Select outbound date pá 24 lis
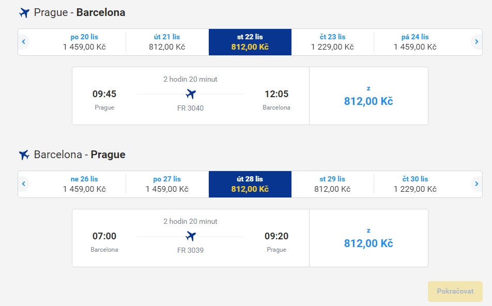This screenshot has width=492, height=306. tap(415, 42)
